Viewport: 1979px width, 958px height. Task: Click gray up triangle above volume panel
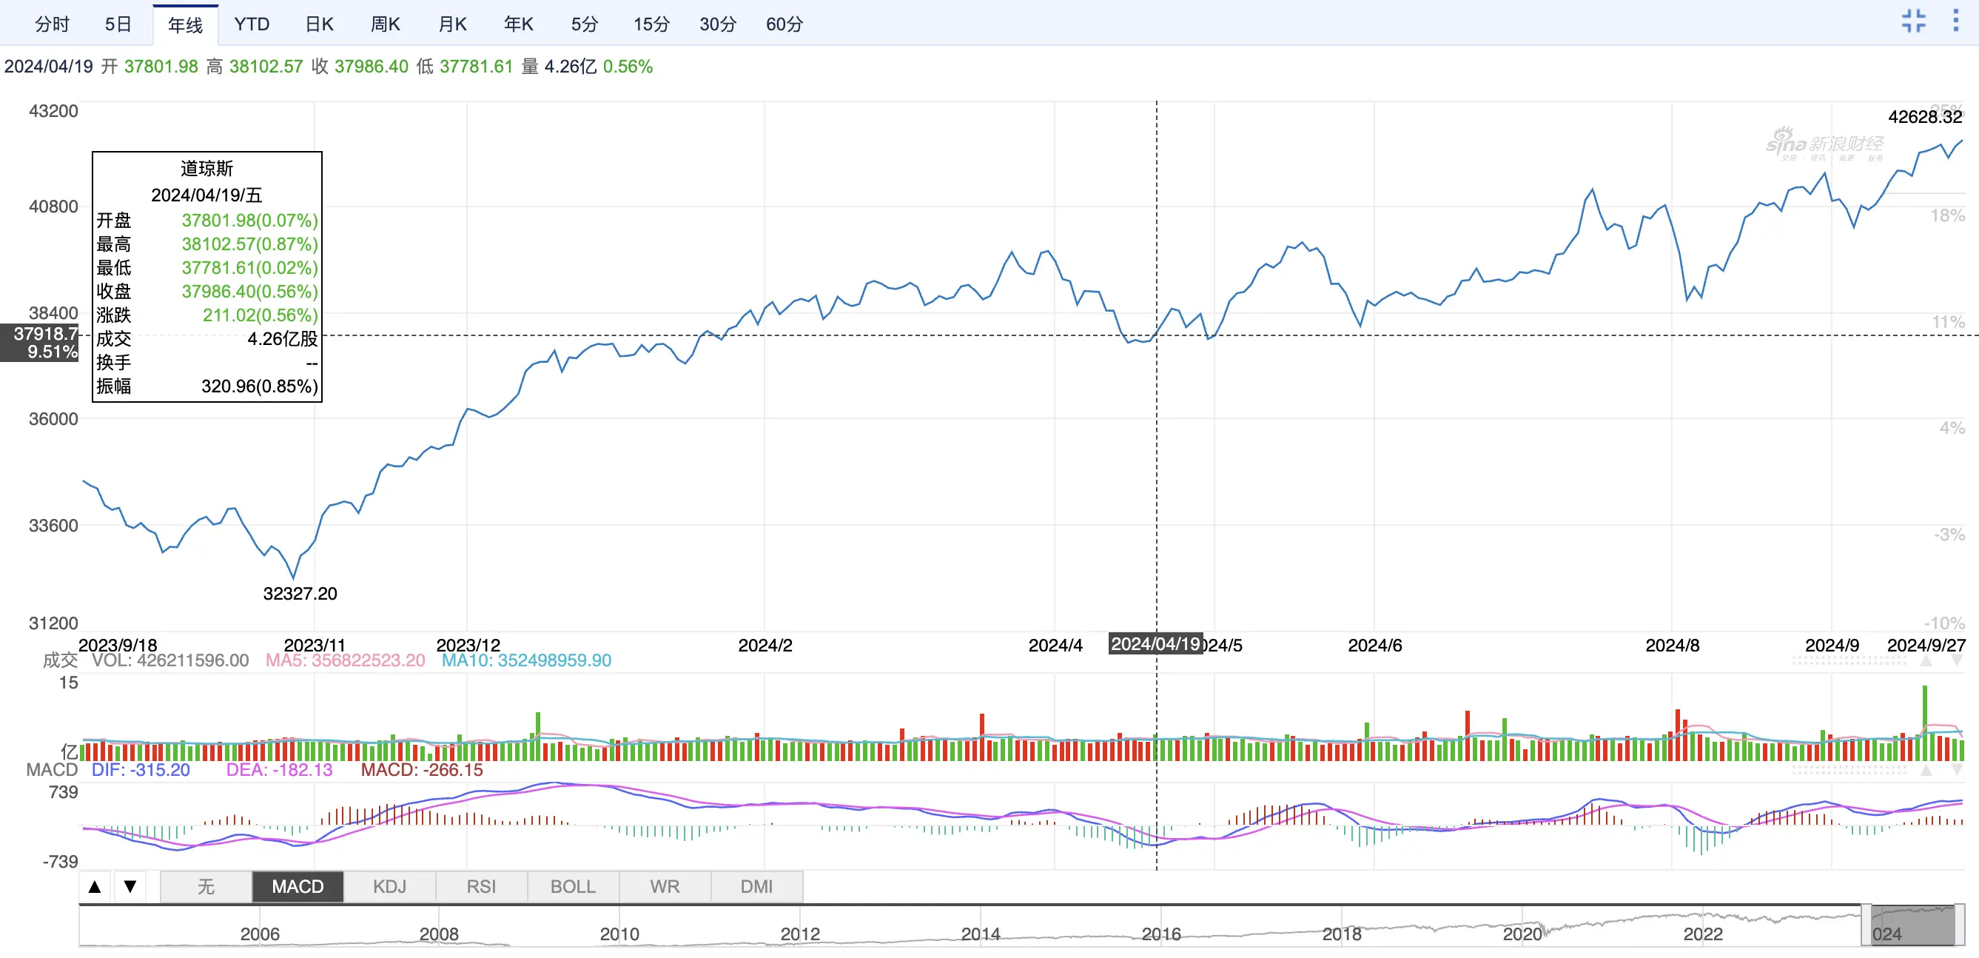[1926, 661]
